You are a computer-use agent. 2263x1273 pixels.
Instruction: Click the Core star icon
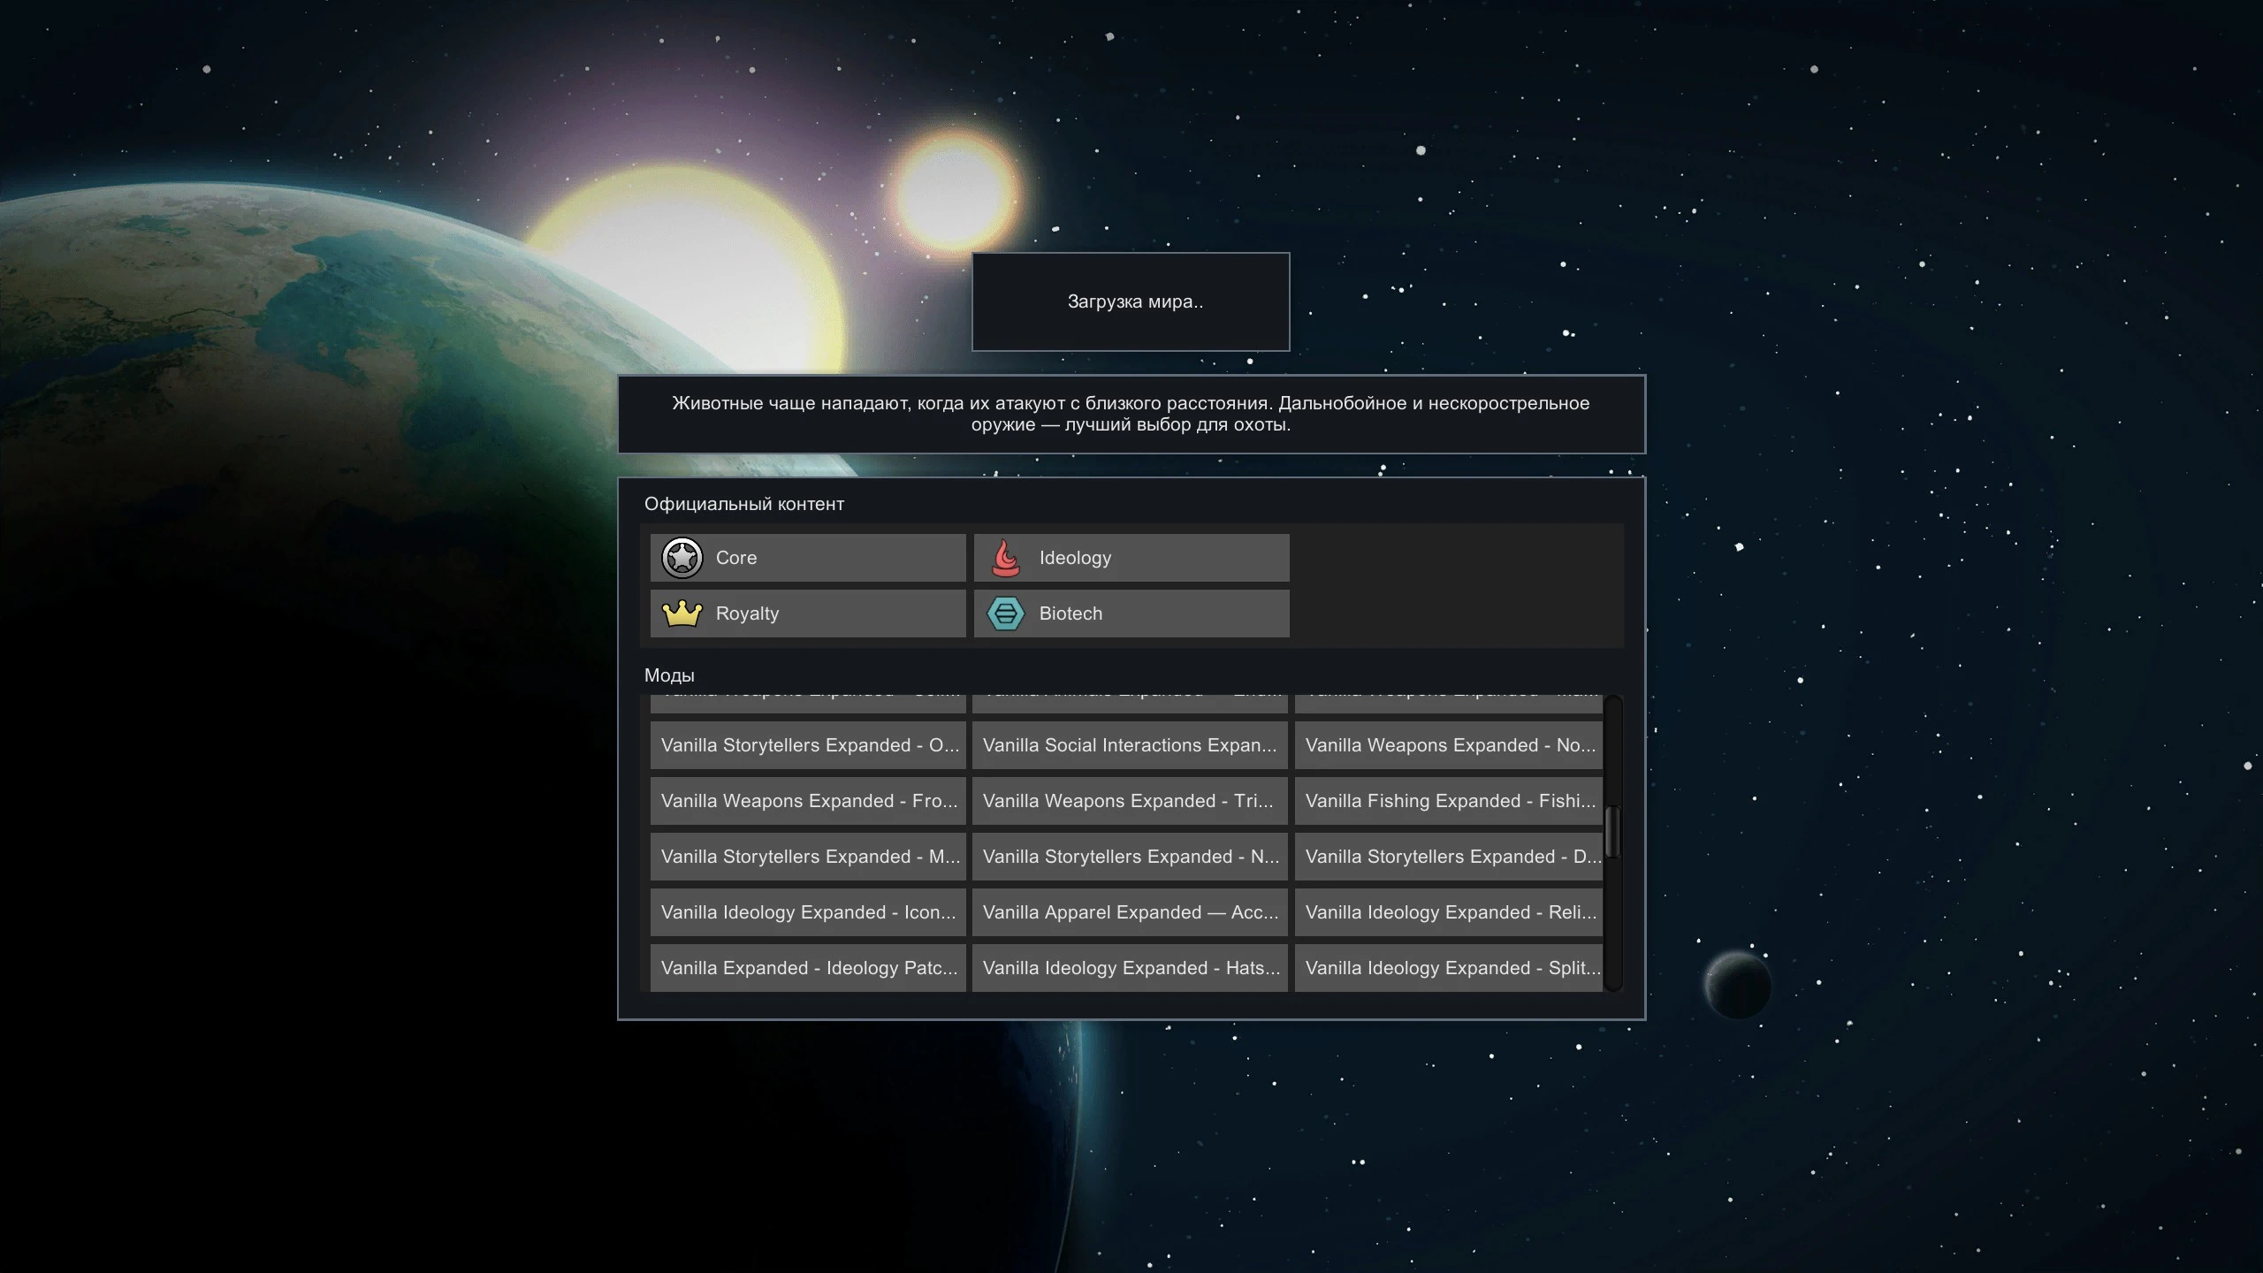[x=682, y=558]
